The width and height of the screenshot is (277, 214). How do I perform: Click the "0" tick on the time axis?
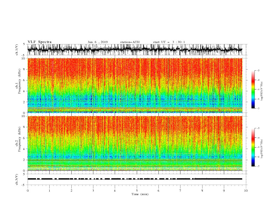coord(28,191)
